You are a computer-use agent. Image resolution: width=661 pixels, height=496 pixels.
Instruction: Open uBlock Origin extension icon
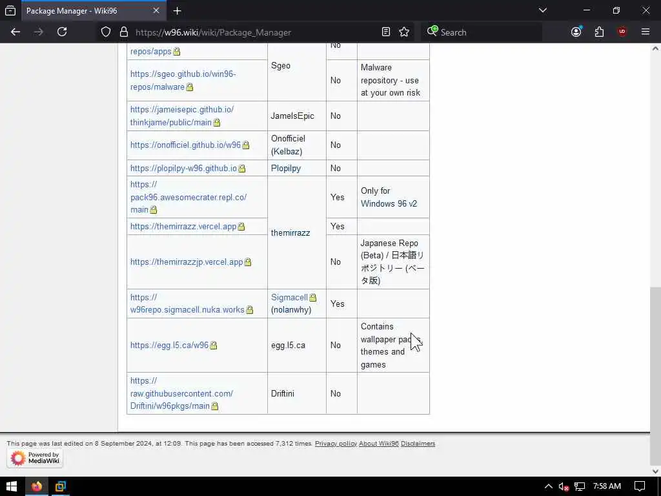point(622,32)
